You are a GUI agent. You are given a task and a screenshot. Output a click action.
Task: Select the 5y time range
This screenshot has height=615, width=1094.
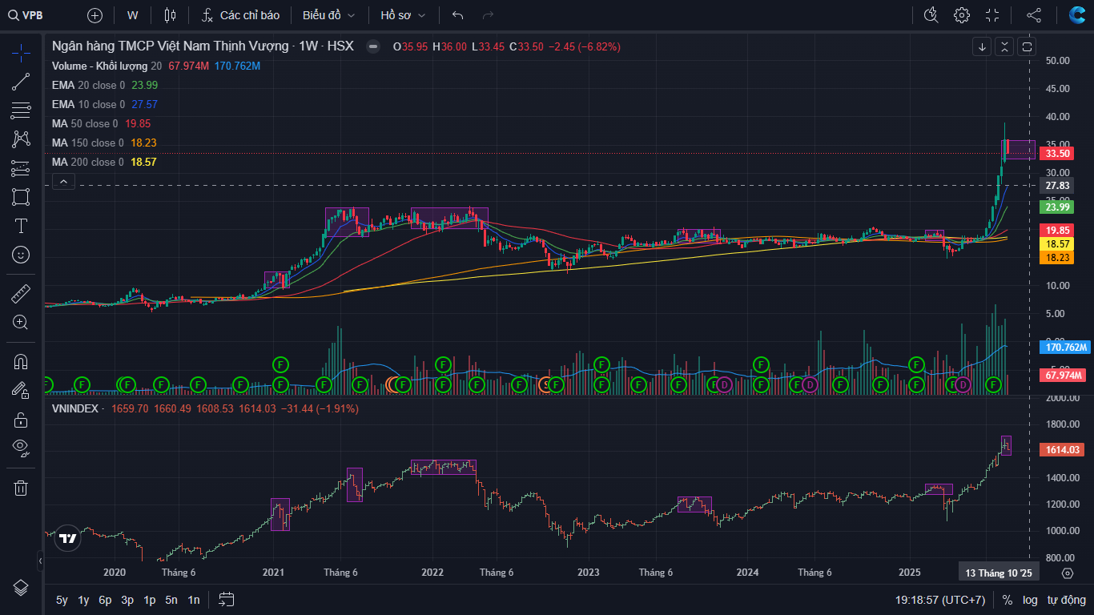coord(62,600)
